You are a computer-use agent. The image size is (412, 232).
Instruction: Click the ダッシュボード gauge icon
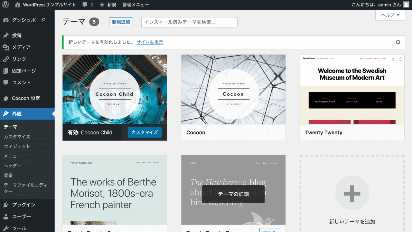click(x=6, y=20)
